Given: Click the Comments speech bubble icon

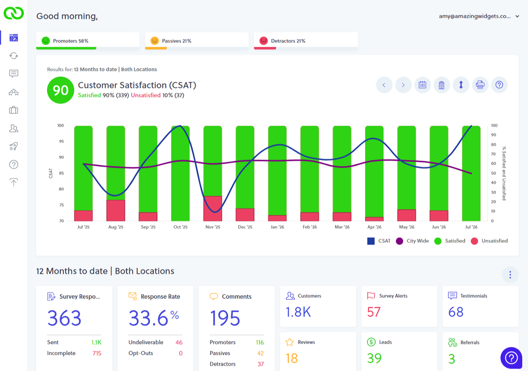Looking at the screenshot, I should pyautogui.click(x=214, y=297).
